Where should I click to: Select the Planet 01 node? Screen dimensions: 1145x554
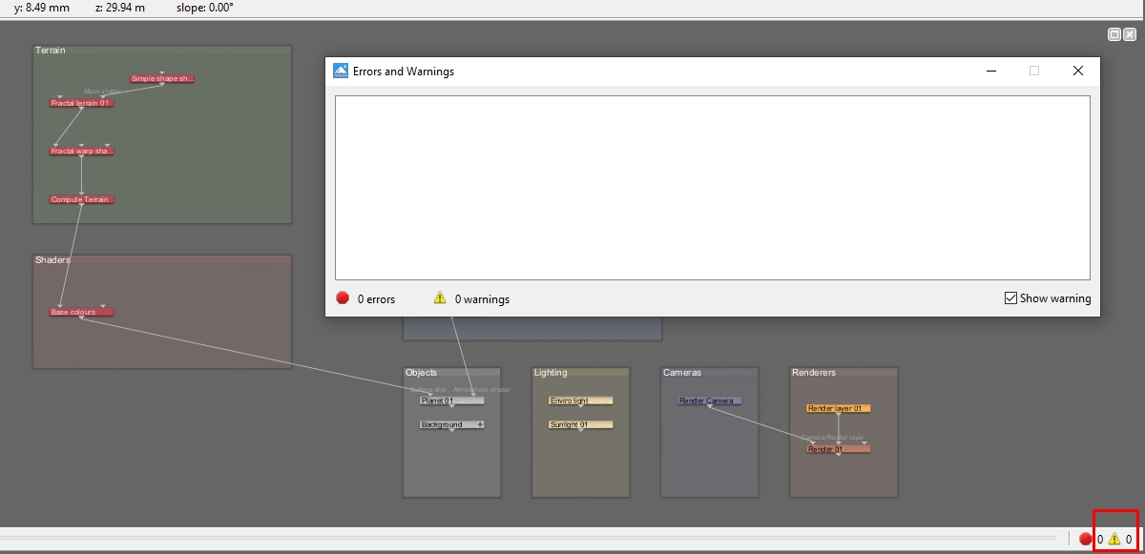pyautogui.click(x=439, y=400)
